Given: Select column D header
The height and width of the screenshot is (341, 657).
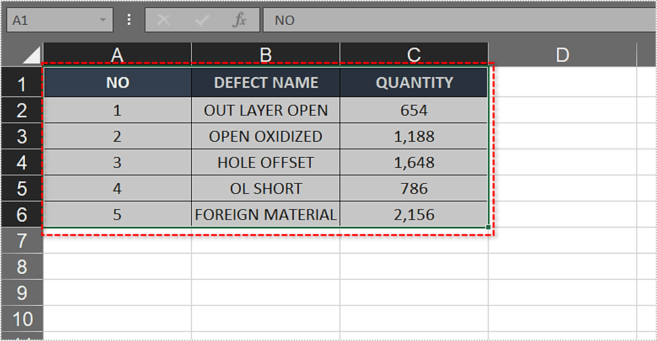Looking at the screenshot, I should [x=562, y=55].
